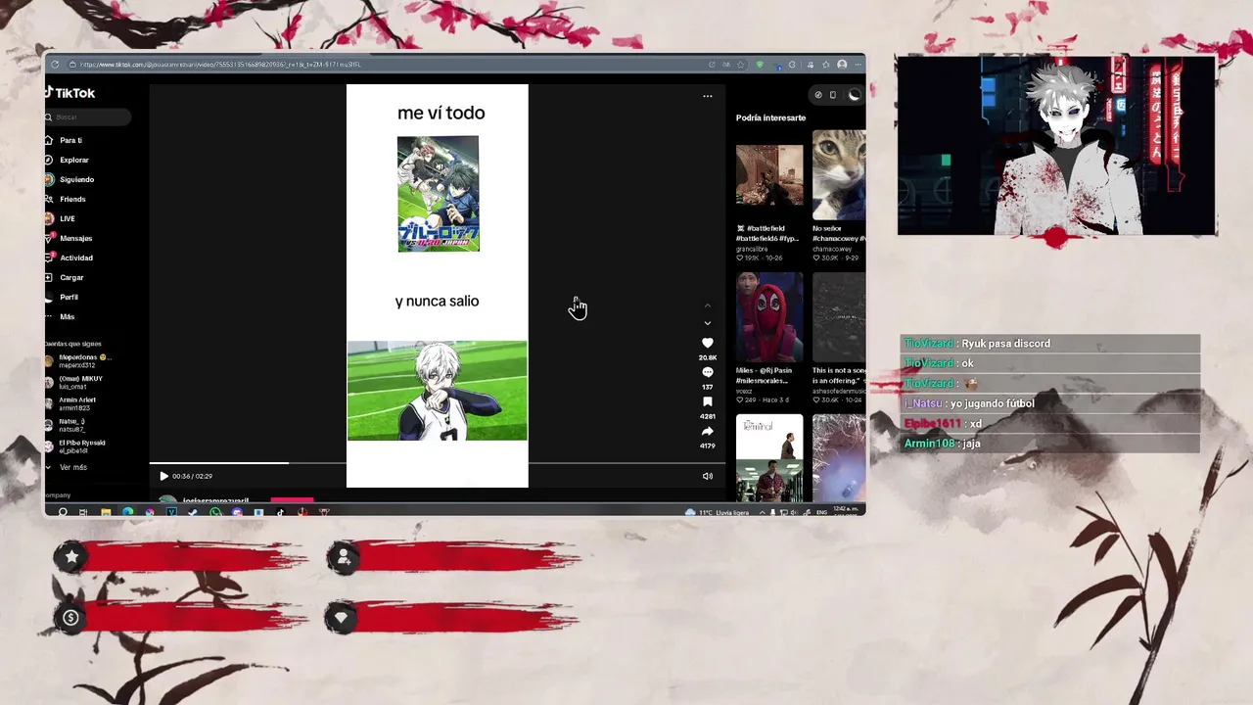Click the browser address bar URL
The width and height of the screenshot is (1253, 705).
point(220,65)
